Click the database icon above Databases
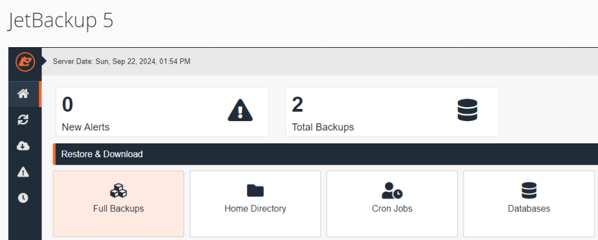 click(529, 190)
